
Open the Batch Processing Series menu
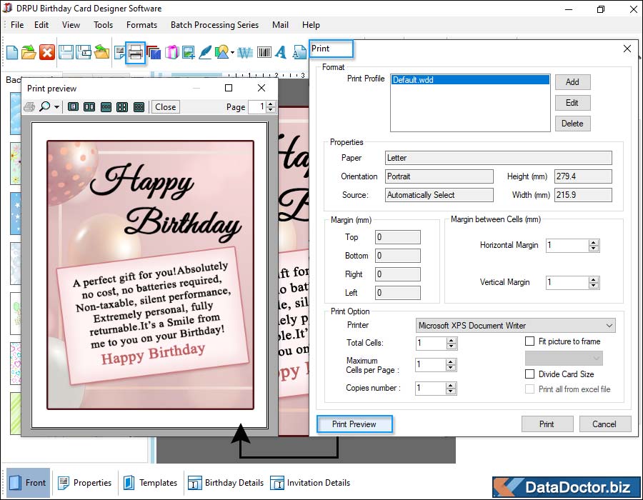214,25
